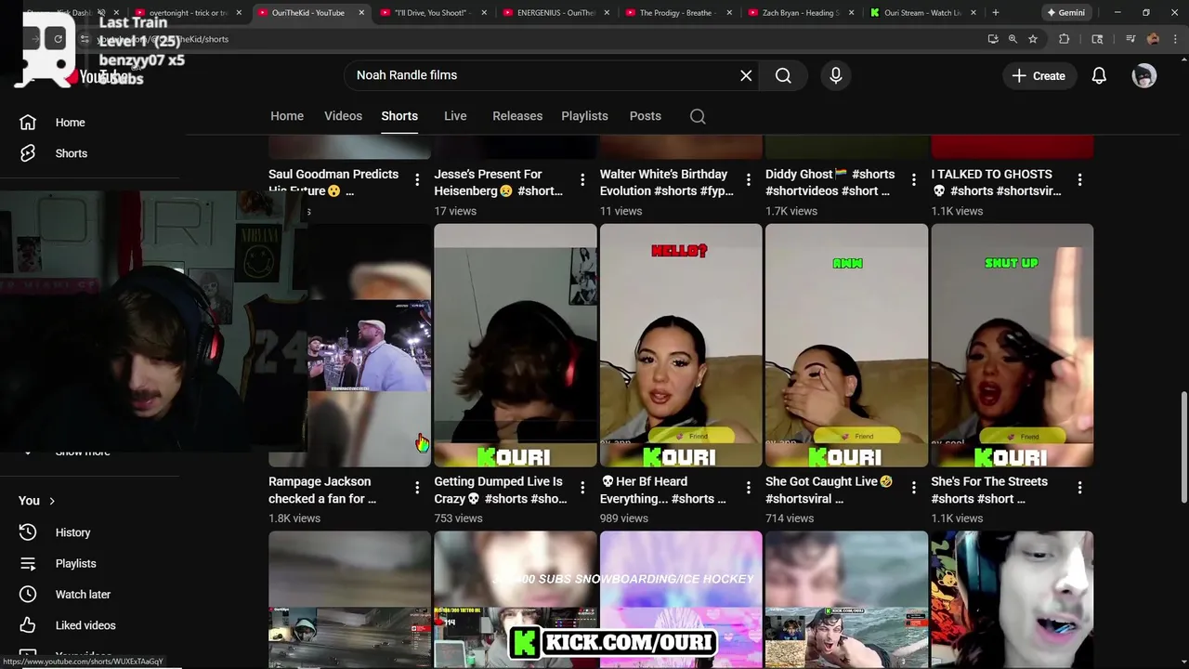The width and height of the screenshot is (1189, 669).
Task: Open I TALKED TO GHOSTS title
Action: (996, 182)
